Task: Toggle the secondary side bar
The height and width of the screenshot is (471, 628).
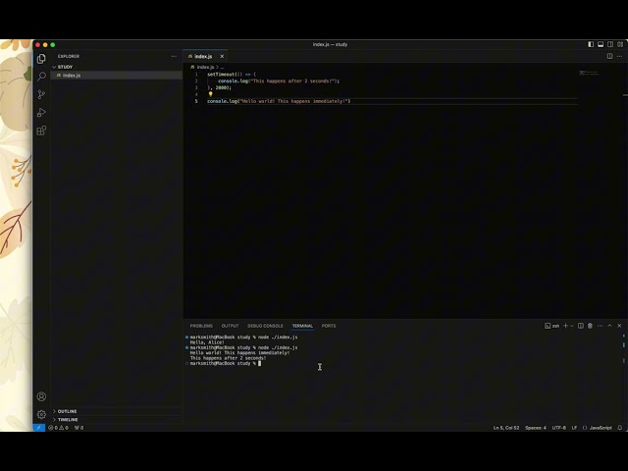Action: click(610, 44)
